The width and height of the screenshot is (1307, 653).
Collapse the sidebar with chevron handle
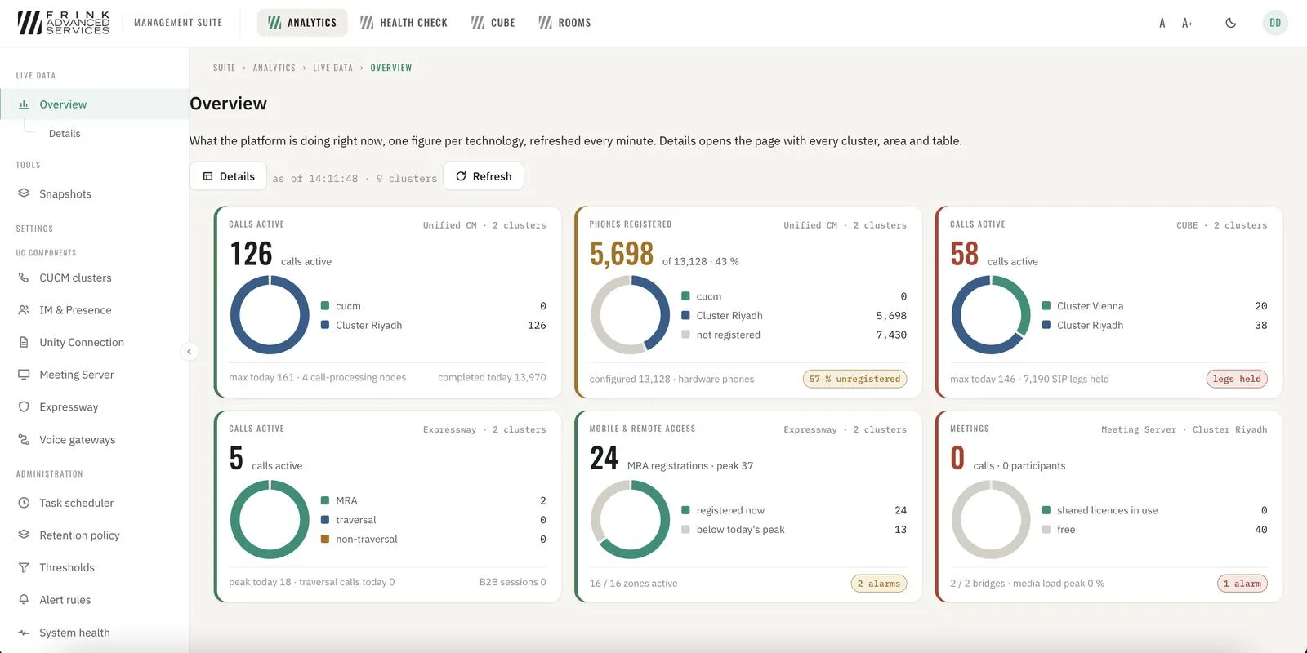coord(189,352)
